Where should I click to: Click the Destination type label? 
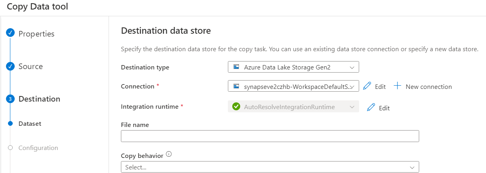click(x=145, y=67)
